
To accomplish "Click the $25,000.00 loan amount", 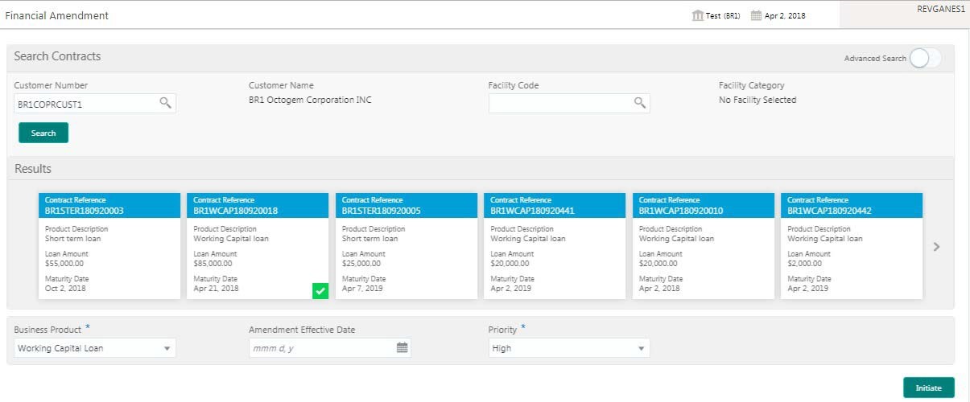I will [x=361, y=263].
